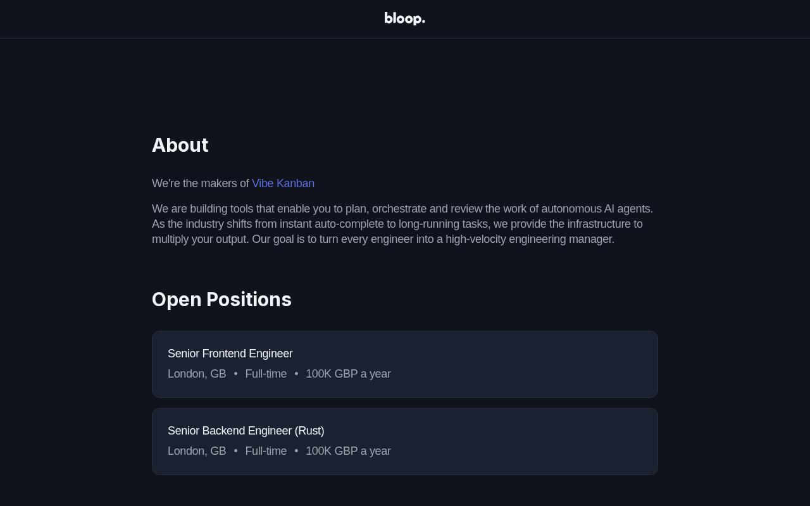
Task: Click Full-time label in Frontend Engineer card
Action: point(266,374)
